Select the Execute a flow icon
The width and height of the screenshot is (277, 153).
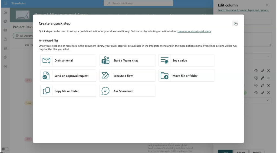pyautogui.click(x=105, y=76)
